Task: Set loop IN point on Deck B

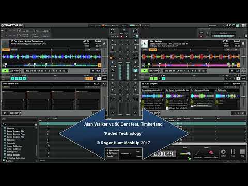Action: 232,71
